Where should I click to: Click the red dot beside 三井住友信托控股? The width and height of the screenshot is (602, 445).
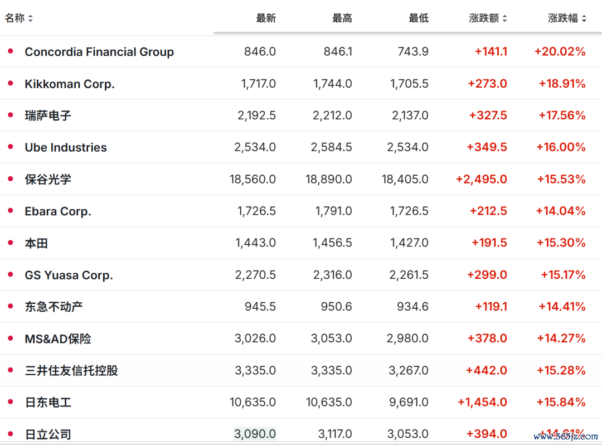coord(11,370)
